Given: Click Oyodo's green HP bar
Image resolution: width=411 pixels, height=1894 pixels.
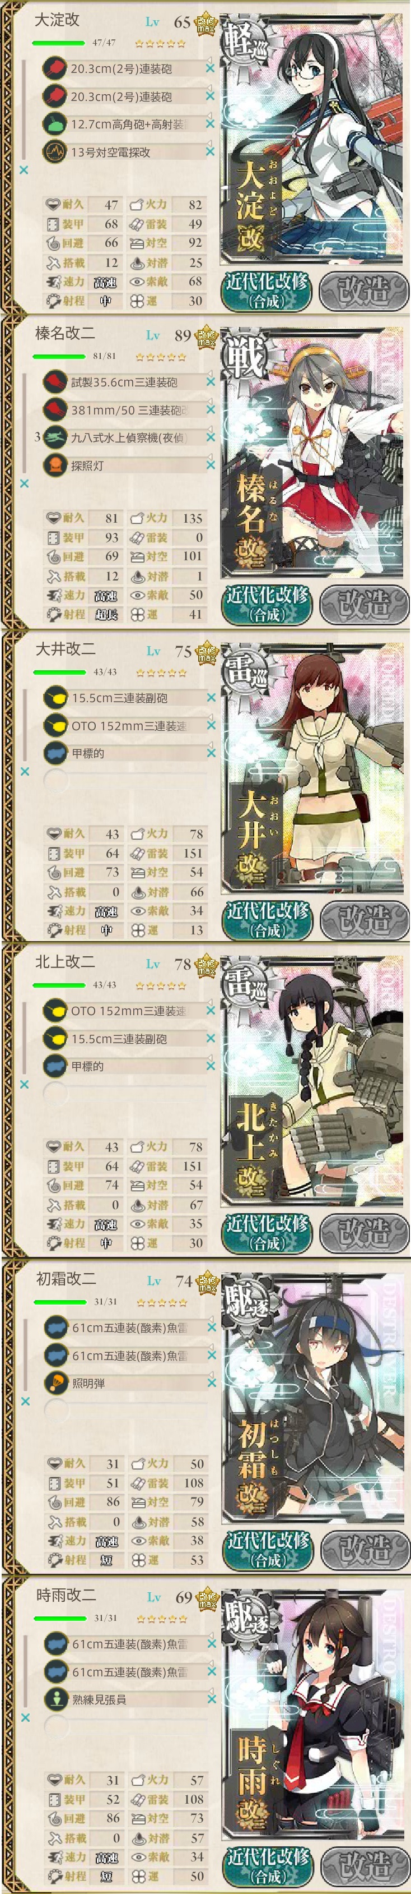Looking at the screenshot, I should pos(59,43).
